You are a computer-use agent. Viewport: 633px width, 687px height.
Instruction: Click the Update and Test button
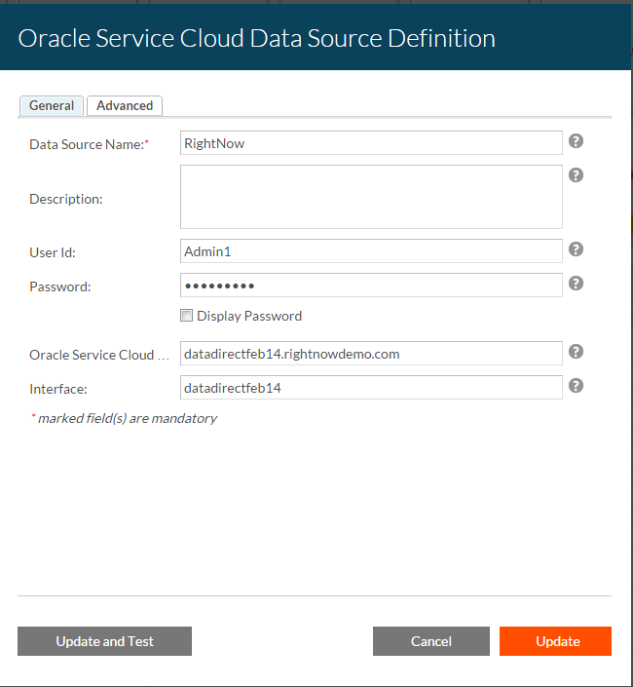pyautogui.click(x=104, y=641)
